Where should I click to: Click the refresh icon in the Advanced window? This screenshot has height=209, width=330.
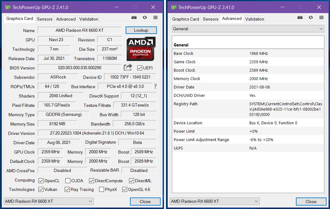311,18
